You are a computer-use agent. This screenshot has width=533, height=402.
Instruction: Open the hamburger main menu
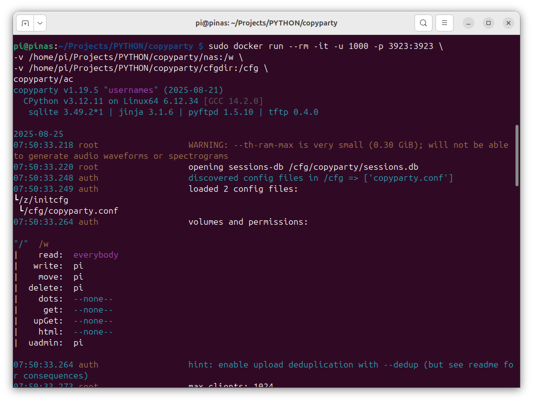pos(444,23)
